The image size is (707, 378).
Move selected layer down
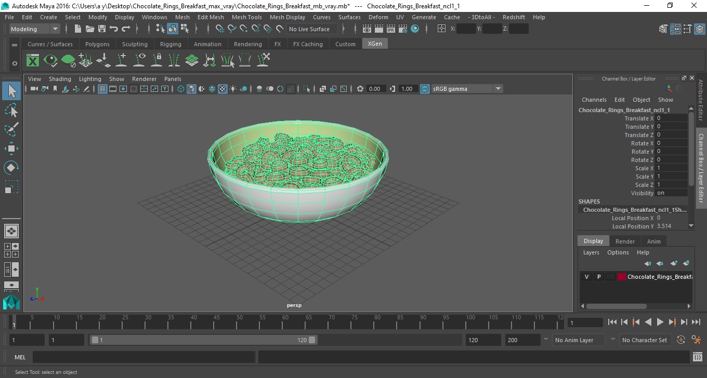(660, 263)
